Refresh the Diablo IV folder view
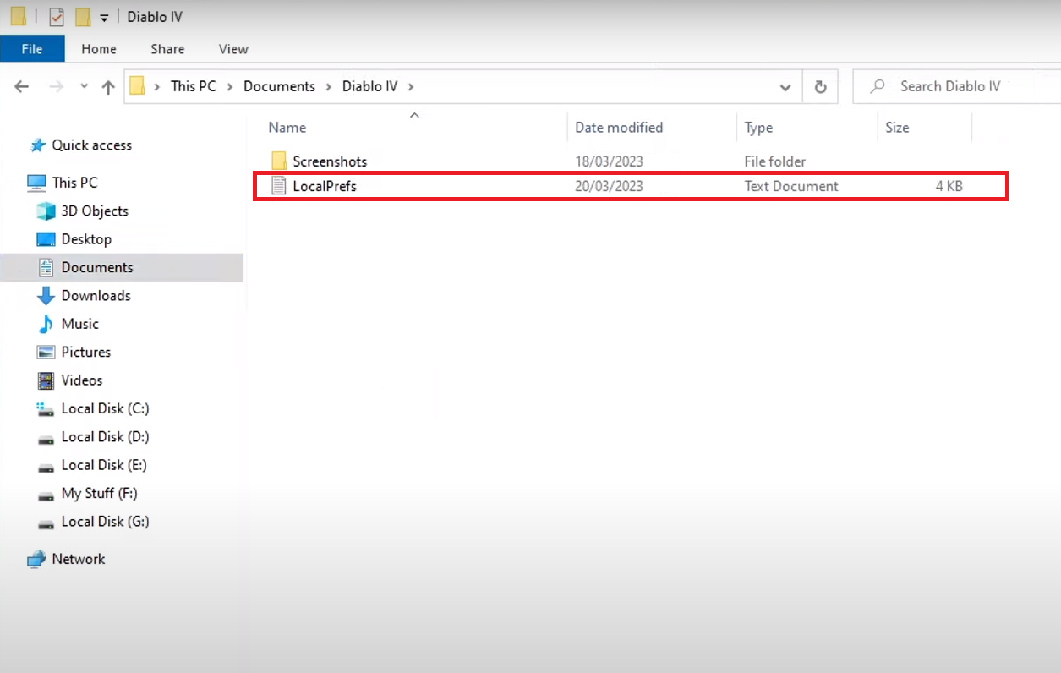The width and height of the screenshot is (1061, 673). click(x=819, y=86)
